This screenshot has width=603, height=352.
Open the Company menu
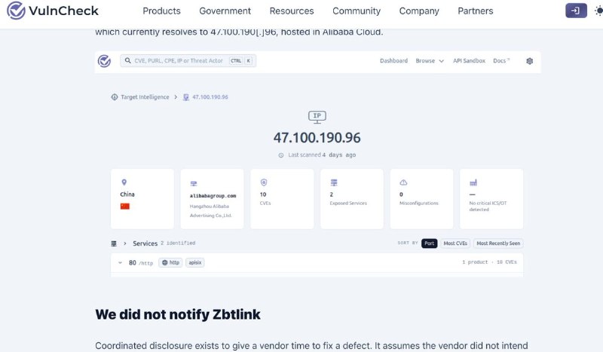[419, 11]
